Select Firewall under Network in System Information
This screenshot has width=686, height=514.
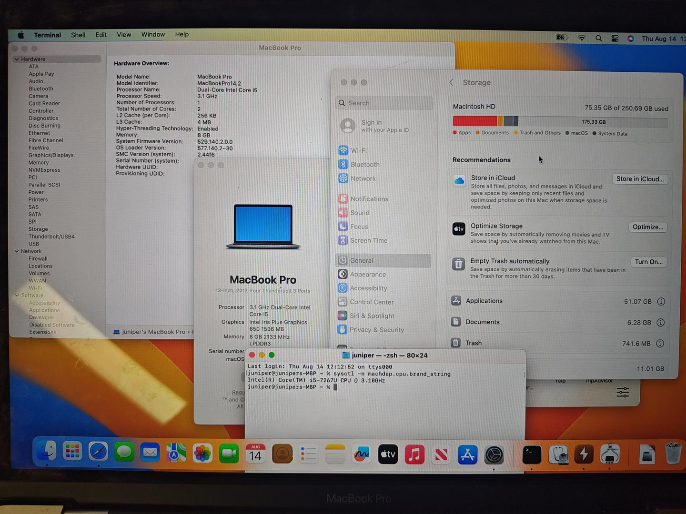tap(38, 259)
